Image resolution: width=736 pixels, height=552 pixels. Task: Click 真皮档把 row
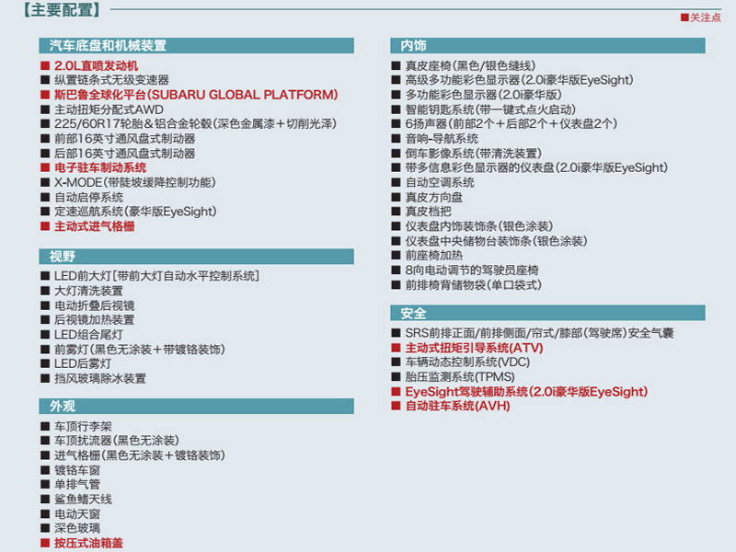pyautogui.click(x=421, y=212)
